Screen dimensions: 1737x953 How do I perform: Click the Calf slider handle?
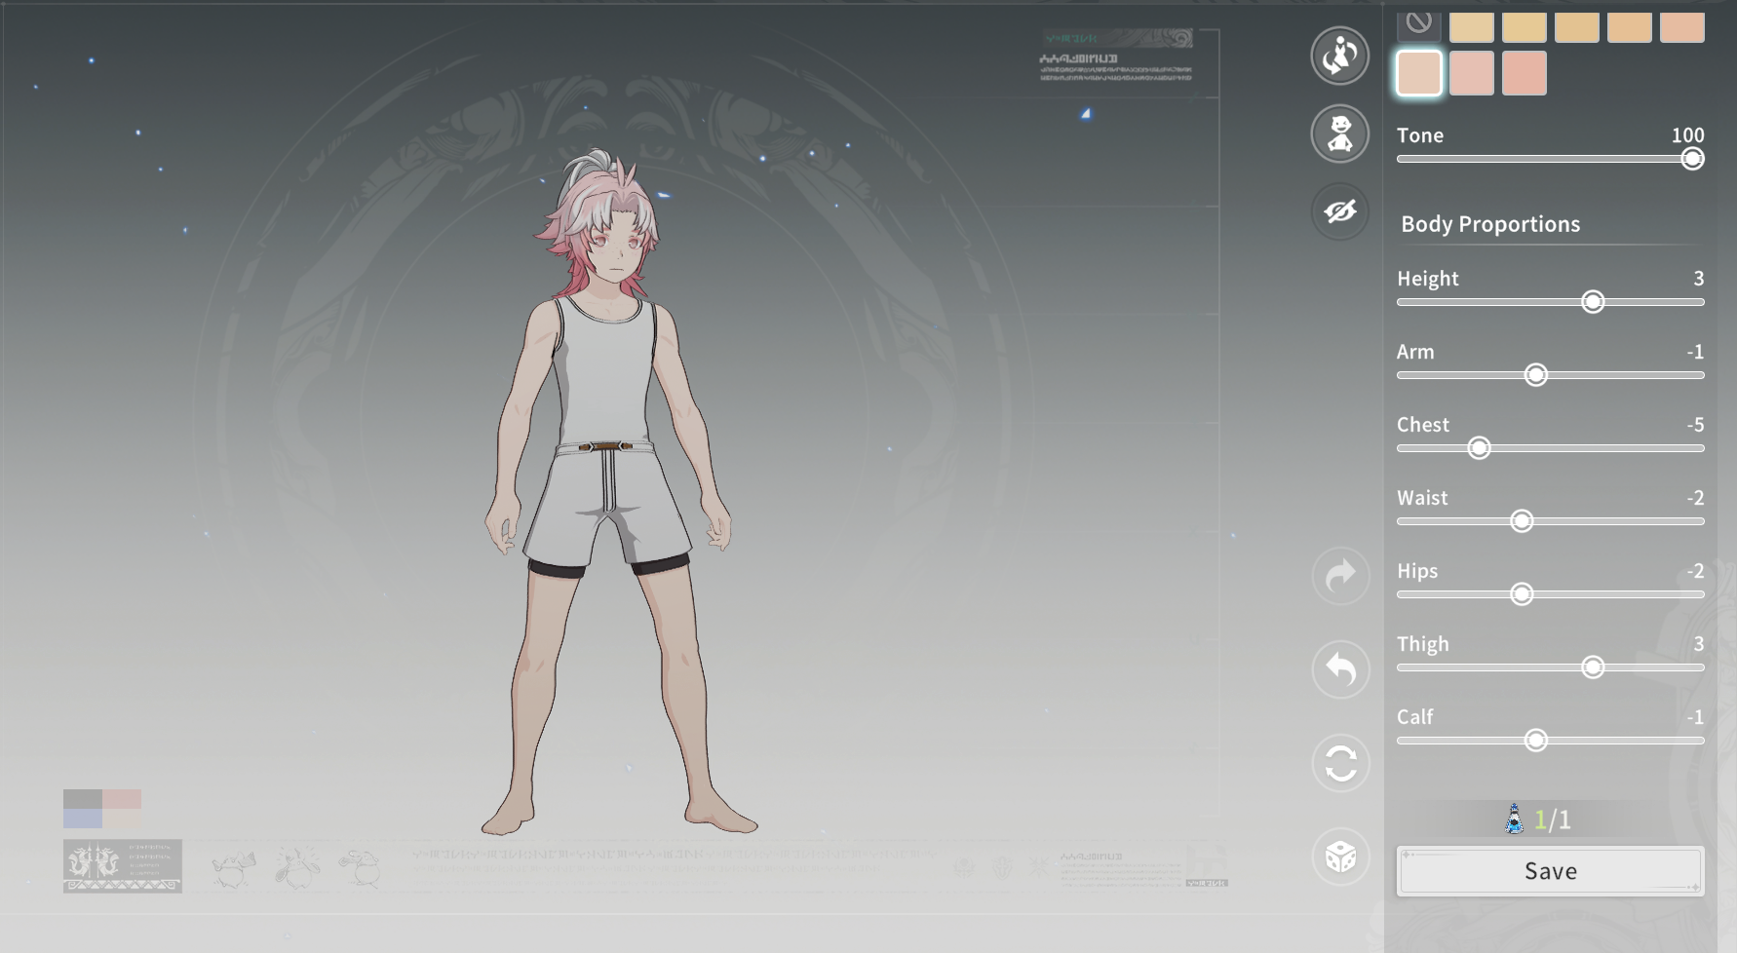[1536, 741]
